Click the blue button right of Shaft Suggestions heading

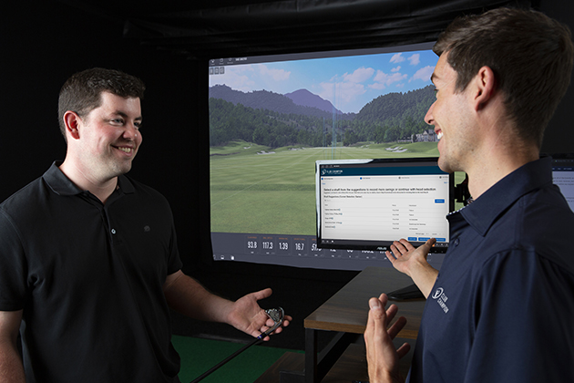(439, 201)
